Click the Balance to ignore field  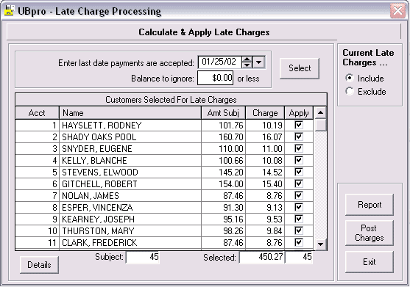point(215,78)
